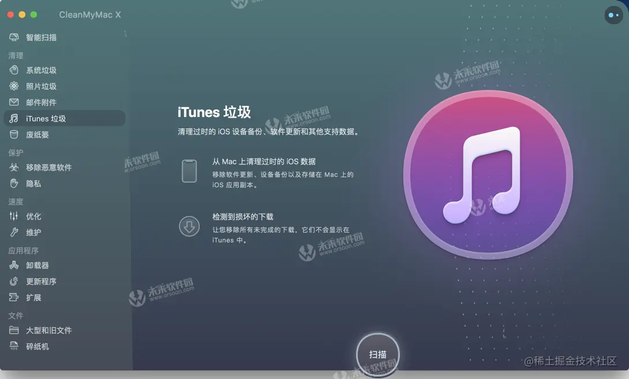Click the iTunes 垃圾 music note sidebar icon
The height and width of the screenshot is (379, 629).
(14, 119)
